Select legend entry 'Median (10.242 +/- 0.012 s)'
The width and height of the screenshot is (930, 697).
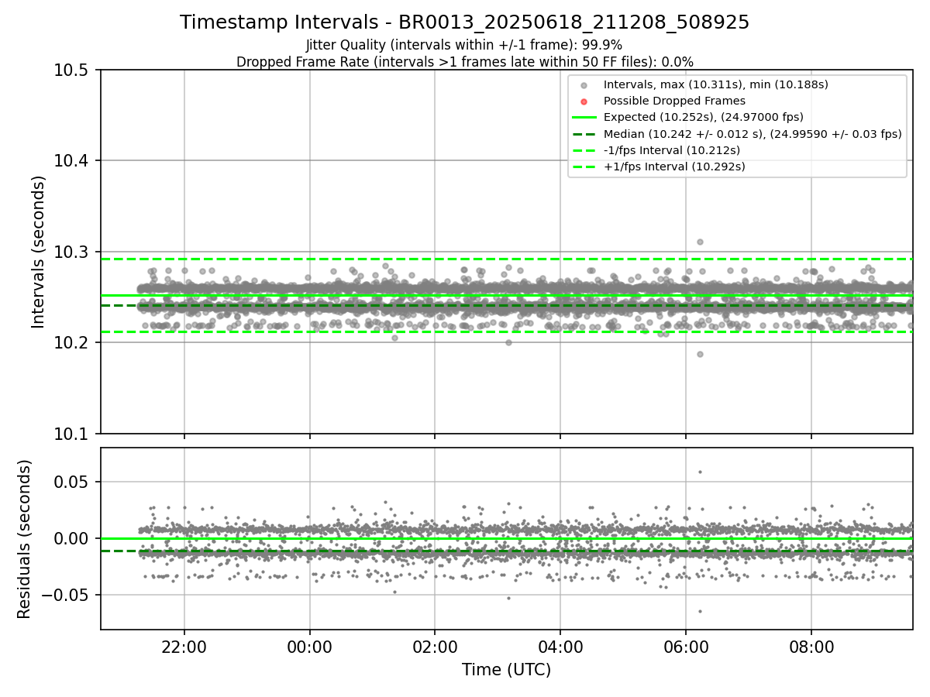(753, 133)
